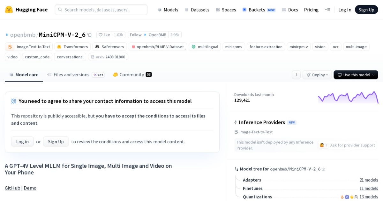
Task: Click the Hugging Face logo
Action: coord(10,10)
